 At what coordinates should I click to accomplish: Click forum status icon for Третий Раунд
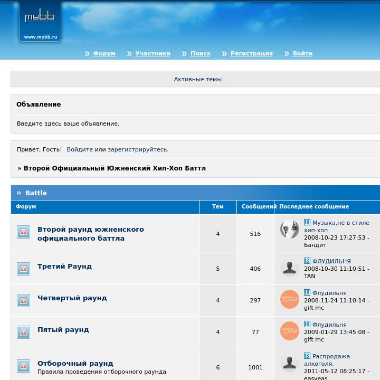tap(24, 269)
